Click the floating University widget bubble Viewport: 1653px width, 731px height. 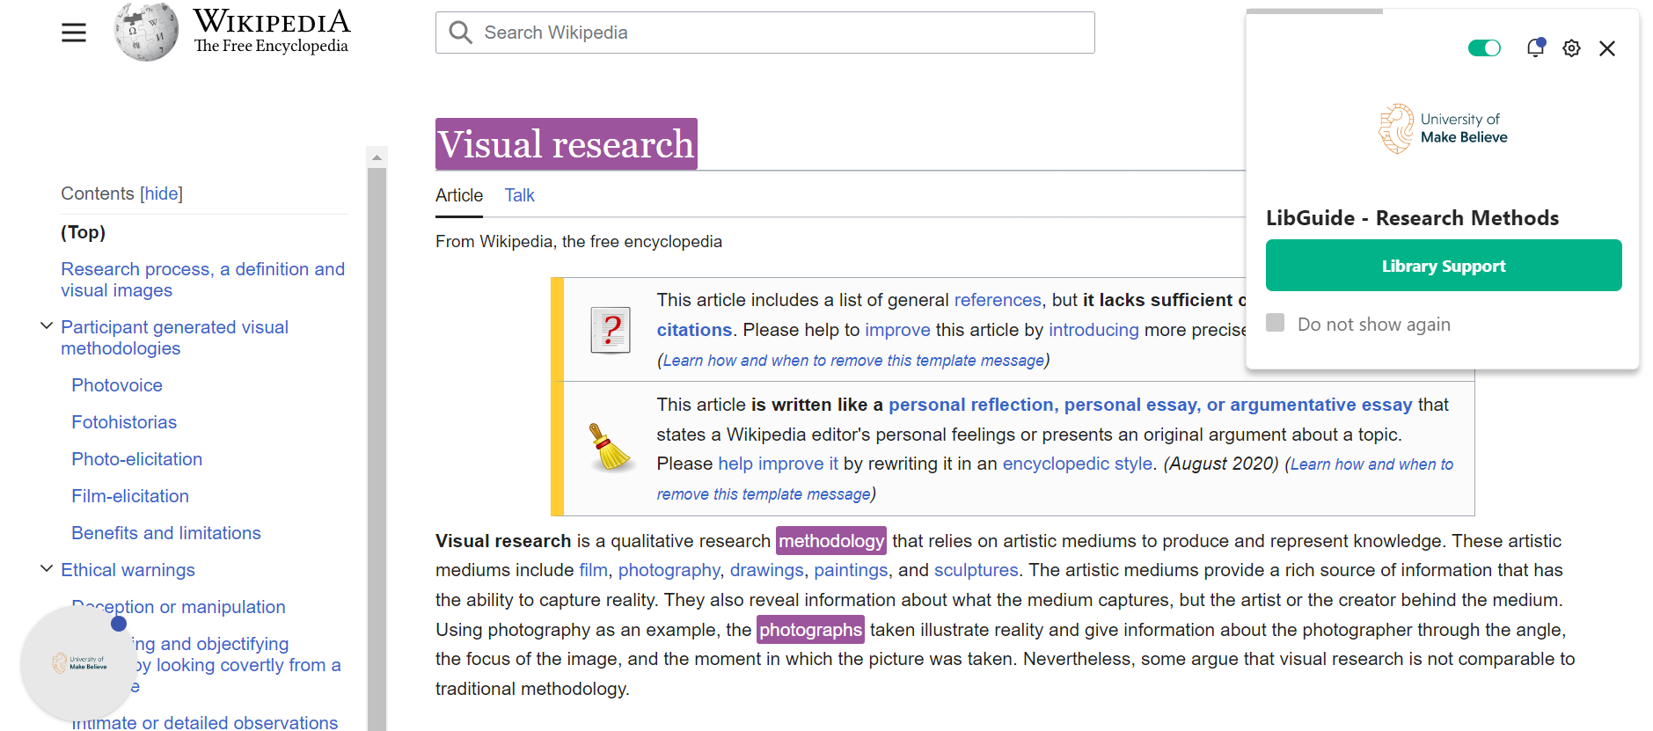(78, 662)
